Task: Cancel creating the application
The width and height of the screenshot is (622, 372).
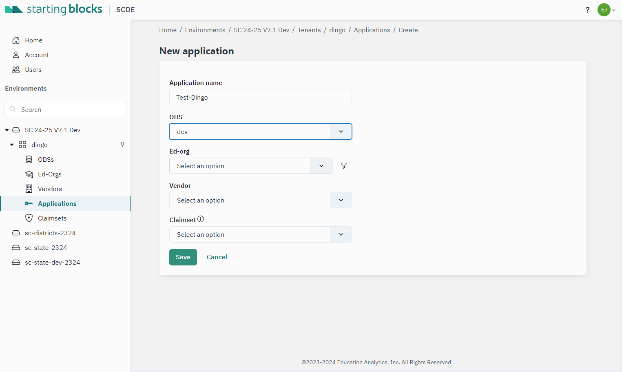Action: [x=217, y=257]
